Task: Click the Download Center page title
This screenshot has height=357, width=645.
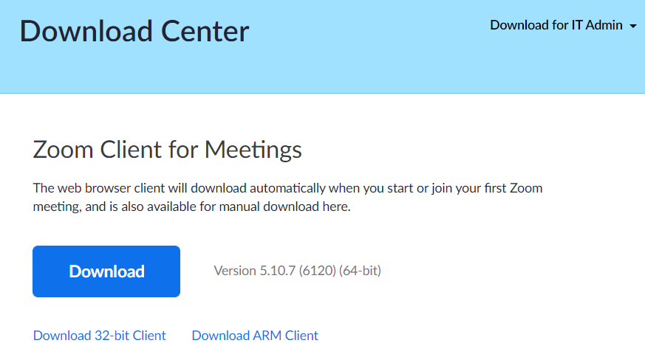Action: pos(134,31)
